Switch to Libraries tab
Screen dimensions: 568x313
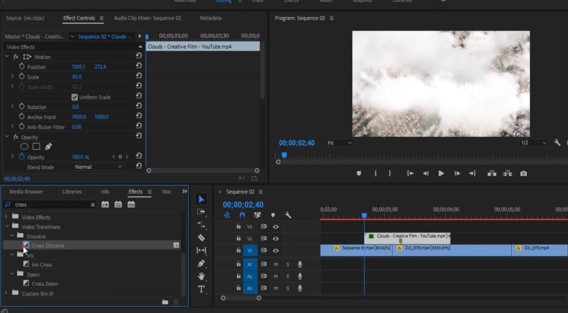point(72,192)
